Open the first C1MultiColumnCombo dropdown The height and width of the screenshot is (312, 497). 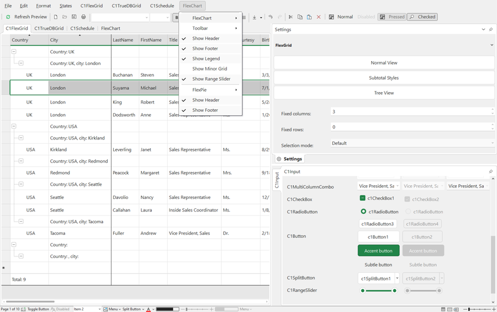[x=397, y=186]
